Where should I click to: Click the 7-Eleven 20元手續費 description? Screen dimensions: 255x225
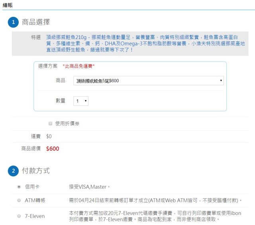(x=155, y=216)
